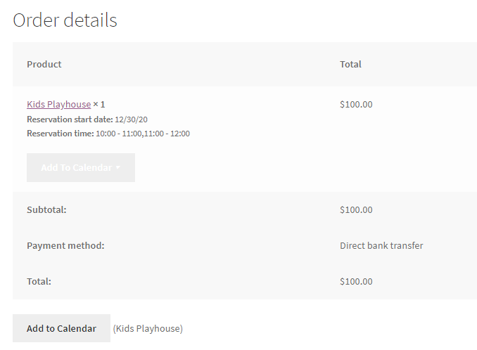Screen dimensions: 477x350
Task: Click the Total: label in bottom row
Action: point(39,281)
